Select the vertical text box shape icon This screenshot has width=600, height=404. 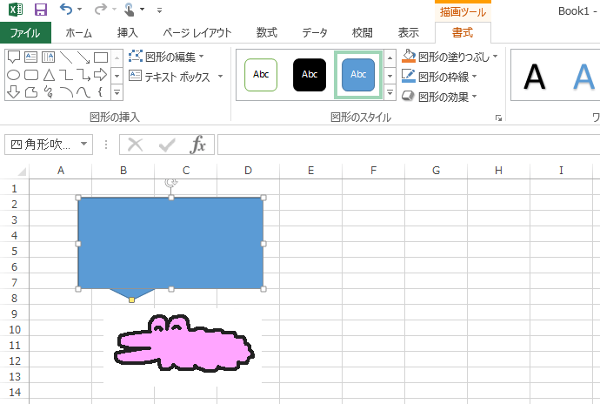click(48, 57)
